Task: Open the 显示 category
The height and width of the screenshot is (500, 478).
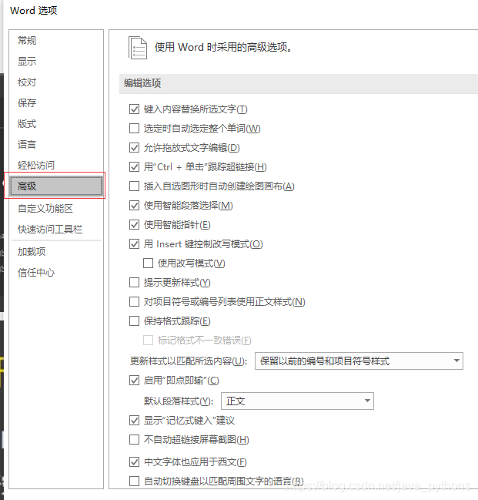Action: tap(27, 61)
